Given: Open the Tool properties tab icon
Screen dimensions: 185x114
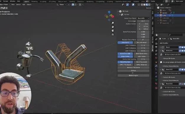Looking at the screenshot, I should [x=156, y=39].
